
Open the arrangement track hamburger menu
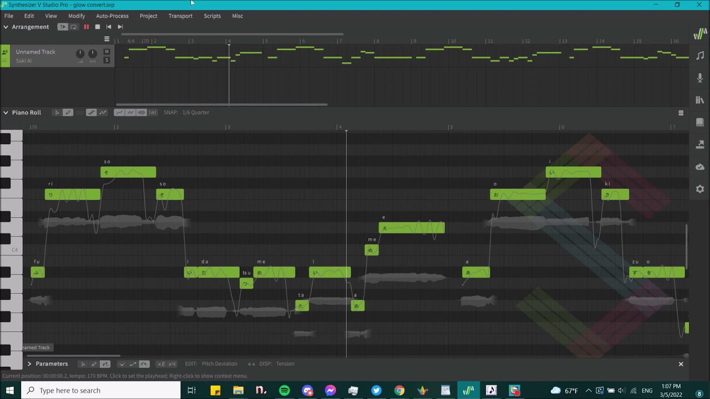107,39
